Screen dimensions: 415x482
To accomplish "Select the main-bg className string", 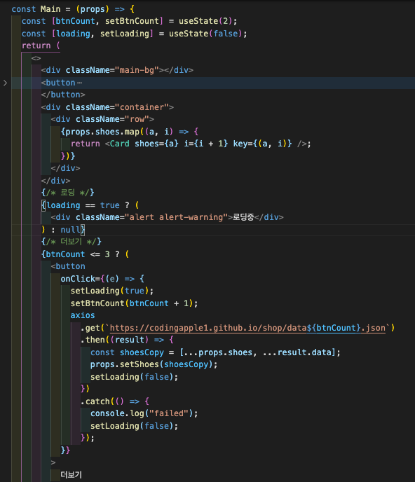I will coord(137,70).
